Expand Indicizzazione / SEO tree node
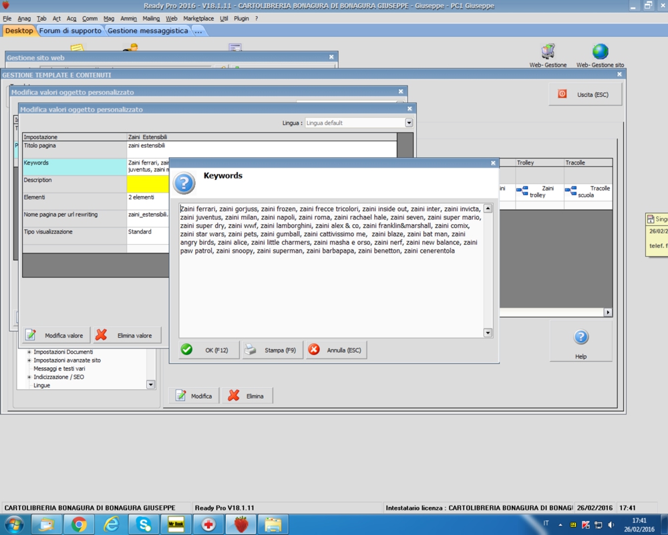 [29, 377]
